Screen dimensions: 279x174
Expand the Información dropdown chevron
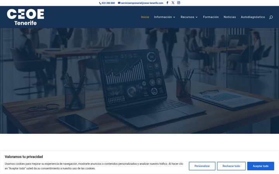click(x=174, y=17)
